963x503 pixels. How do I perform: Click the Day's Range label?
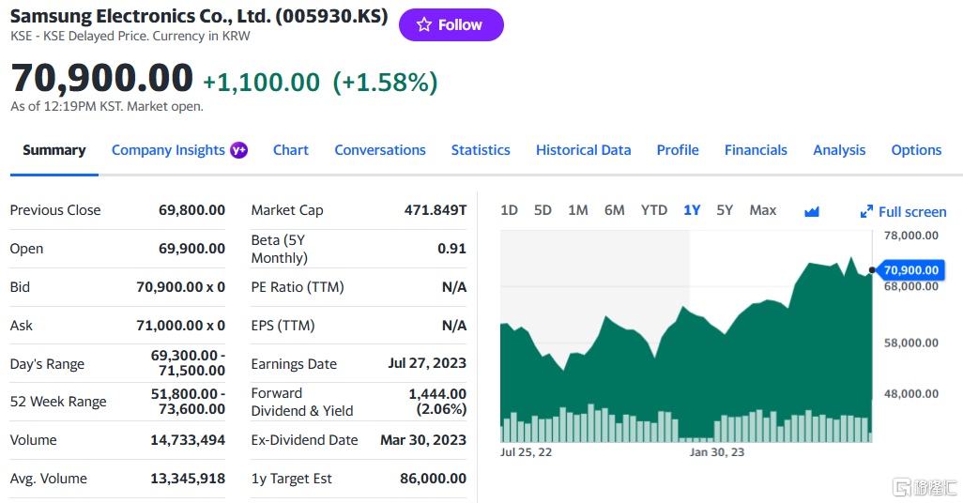click(47, 364)
